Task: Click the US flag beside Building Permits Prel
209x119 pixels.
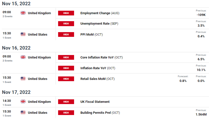Action: tap(23, 113)
